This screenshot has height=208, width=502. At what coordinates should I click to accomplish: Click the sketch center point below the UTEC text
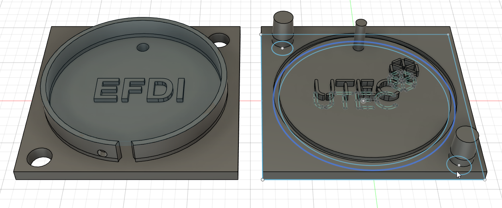click(363, 101)
